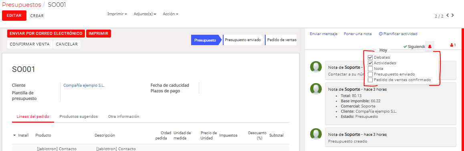Click the '2 / 2' pager counter
Viewport: 464px width, 151px height.
point(439,16)
